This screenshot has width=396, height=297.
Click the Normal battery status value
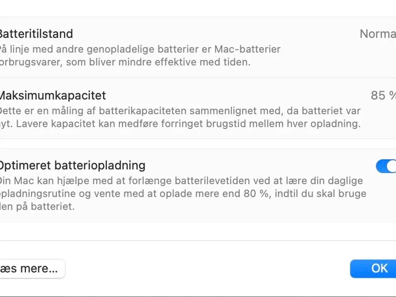[378, 34]
